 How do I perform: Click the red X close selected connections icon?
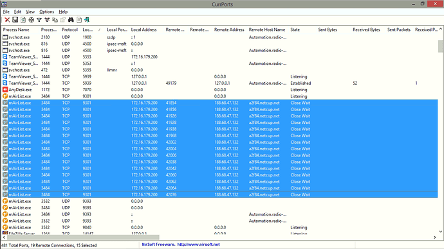click(7, 20)
